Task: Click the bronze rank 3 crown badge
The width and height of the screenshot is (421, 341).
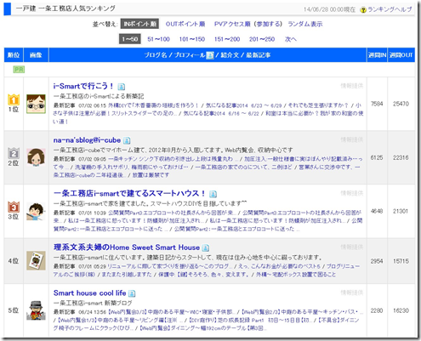Action: click(x=14, y=207)
